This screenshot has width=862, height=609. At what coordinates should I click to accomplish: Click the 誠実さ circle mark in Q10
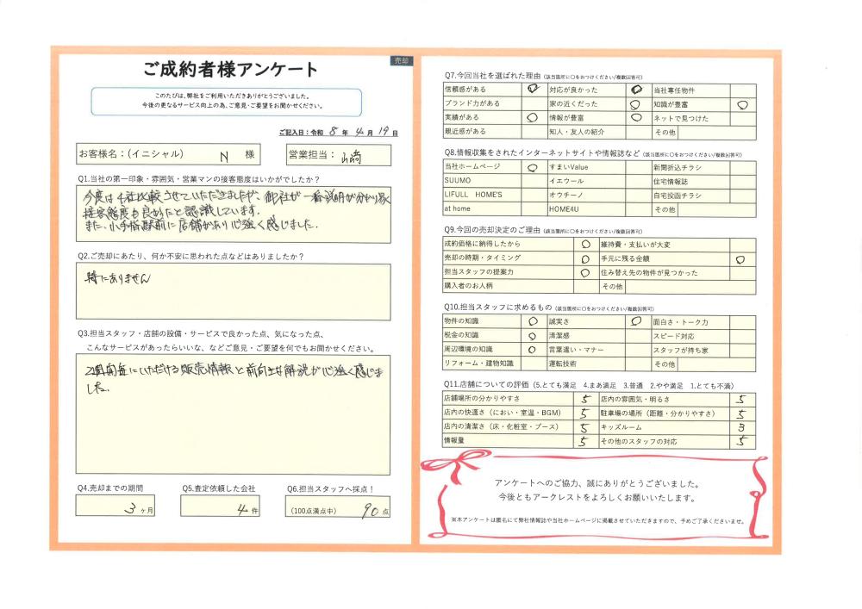pyautogui.click(x=636, y=320)
